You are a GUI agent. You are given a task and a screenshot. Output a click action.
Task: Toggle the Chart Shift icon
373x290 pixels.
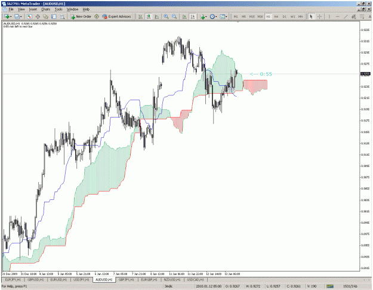(x=192, y=17)
